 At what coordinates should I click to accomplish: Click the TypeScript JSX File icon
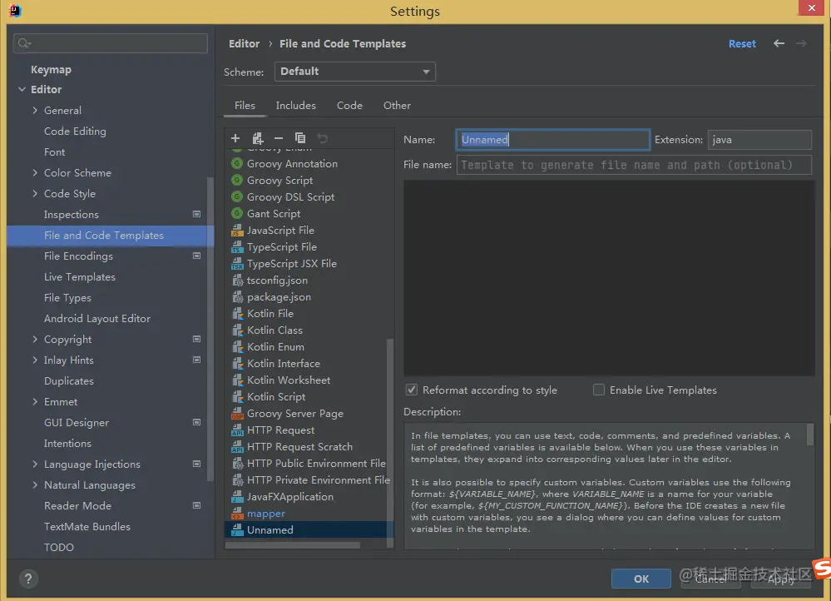point(237,264)
